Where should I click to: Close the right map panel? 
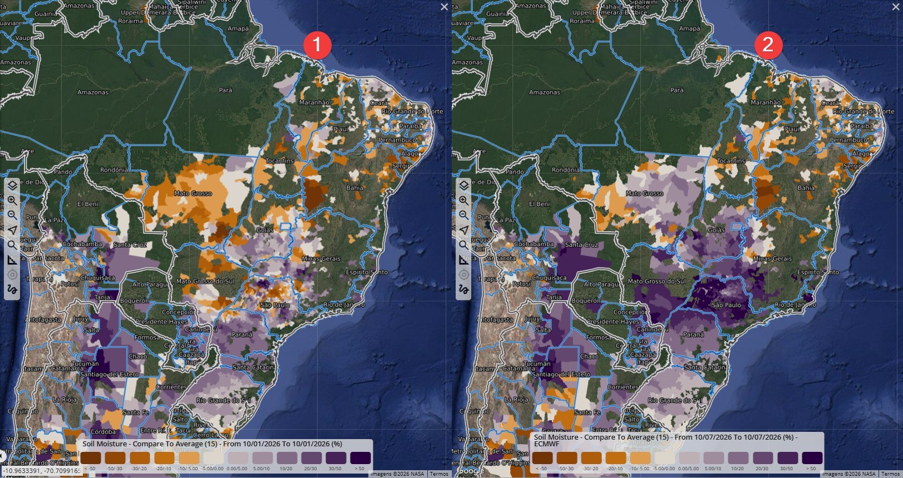(x=896, y=7)
